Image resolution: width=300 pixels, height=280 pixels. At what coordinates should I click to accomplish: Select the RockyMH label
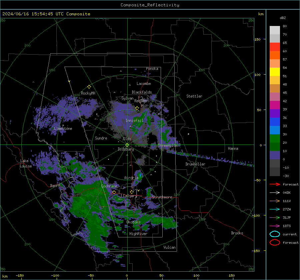click(x=88, y=93)
